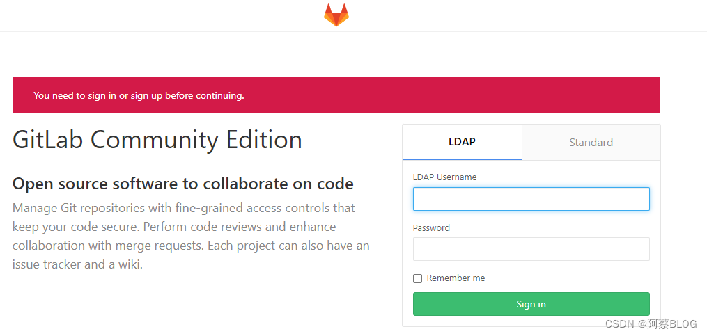
Task: Switch to the Standard login tab
Action: tap(591, 142)
